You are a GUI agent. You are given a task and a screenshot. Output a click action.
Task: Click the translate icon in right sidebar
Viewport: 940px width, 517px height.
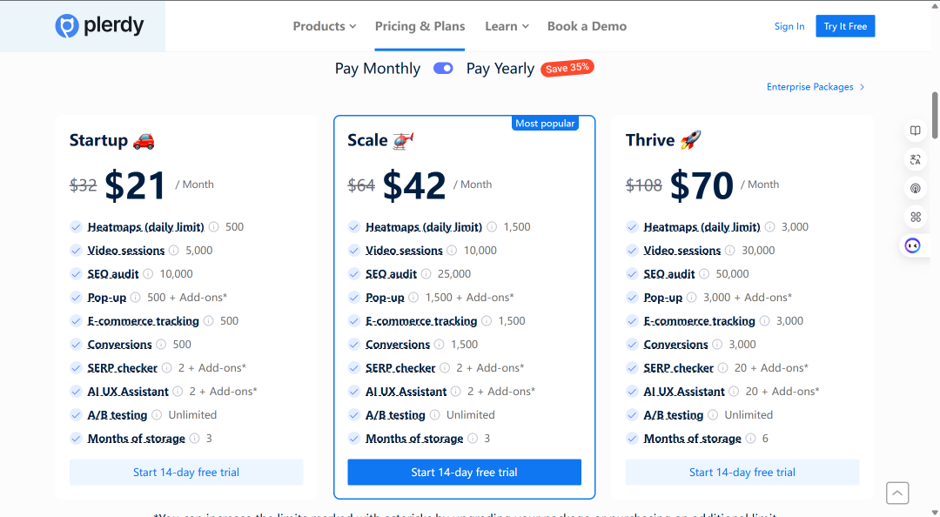(x=916, y=159)
